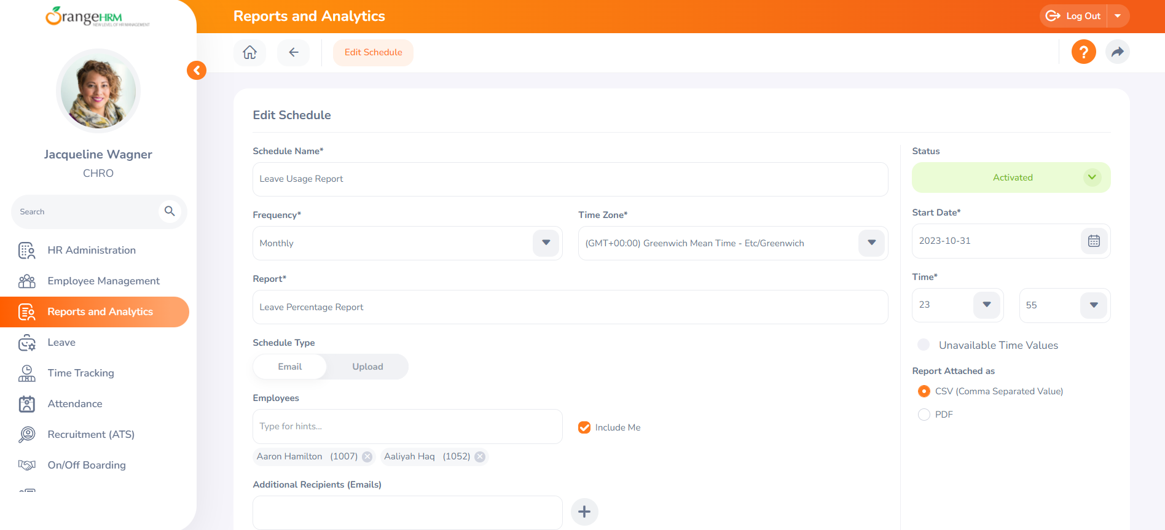Open the Time Zone dropdown
1165x530 pixels.
tap(871, 243)
